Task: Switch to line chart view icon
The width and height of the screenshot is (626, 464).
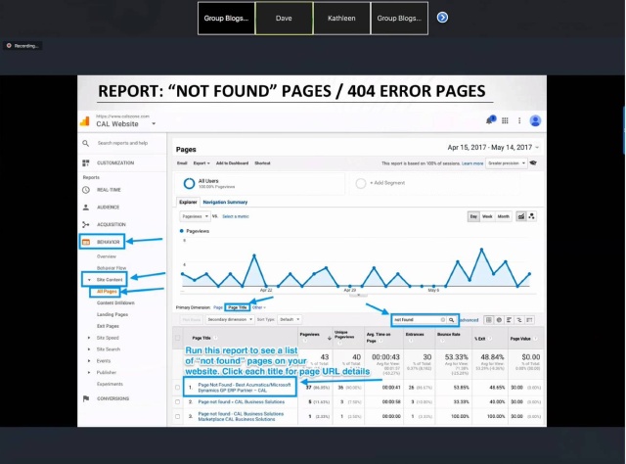Action: coord(521,216)
